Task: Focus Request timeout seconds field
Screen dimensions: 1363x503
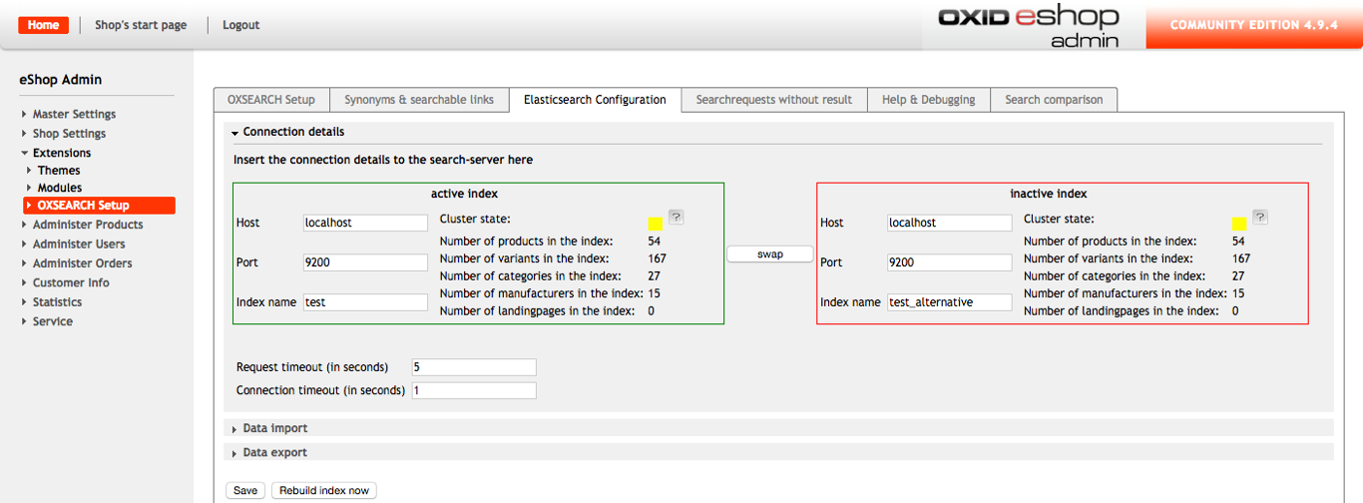Action: point(473,367)
